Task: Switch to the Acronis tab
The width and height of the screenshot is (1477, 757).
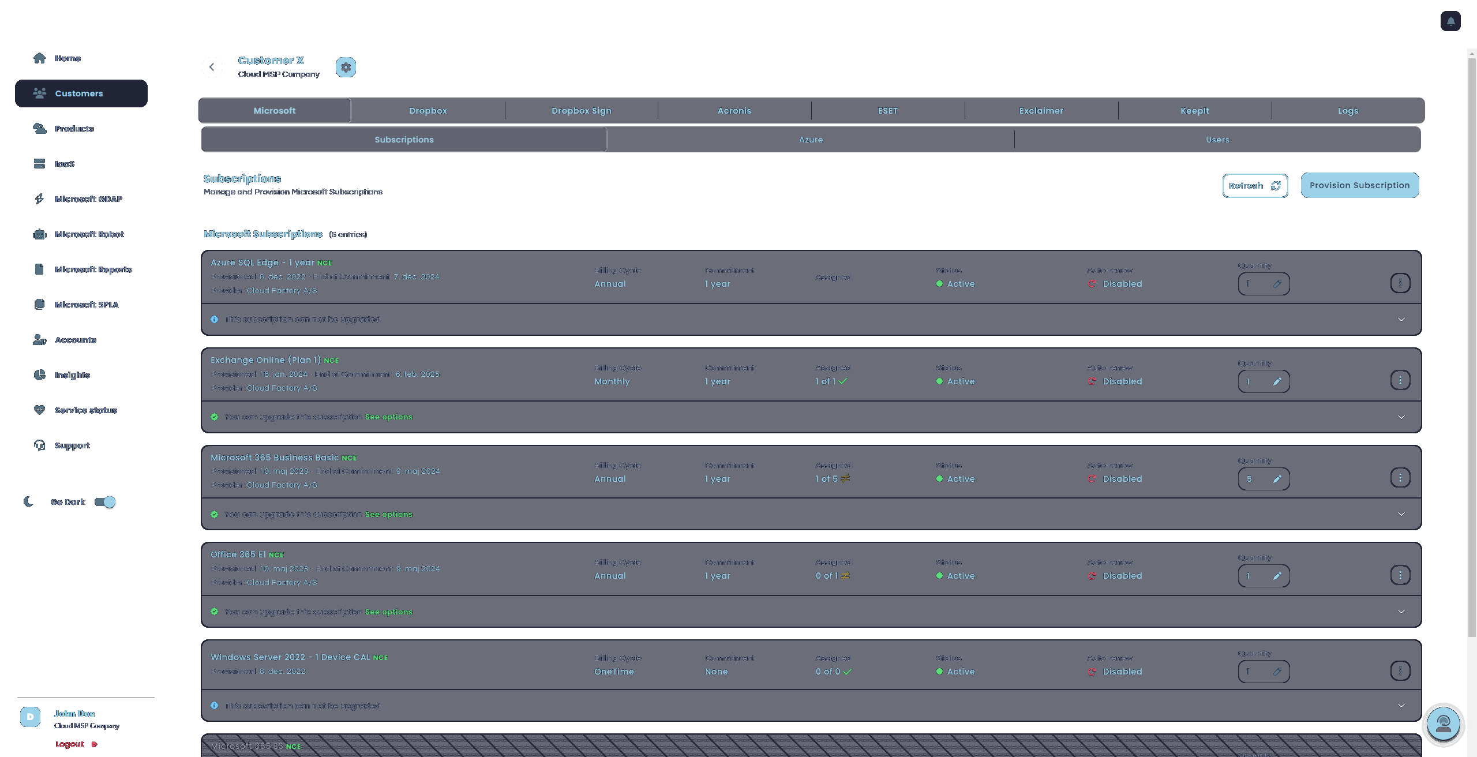Action: click(x=734, y=111)
